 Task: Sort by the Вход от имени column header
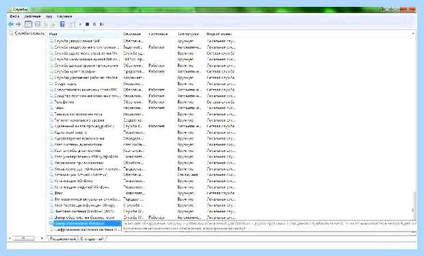(220, 34)
